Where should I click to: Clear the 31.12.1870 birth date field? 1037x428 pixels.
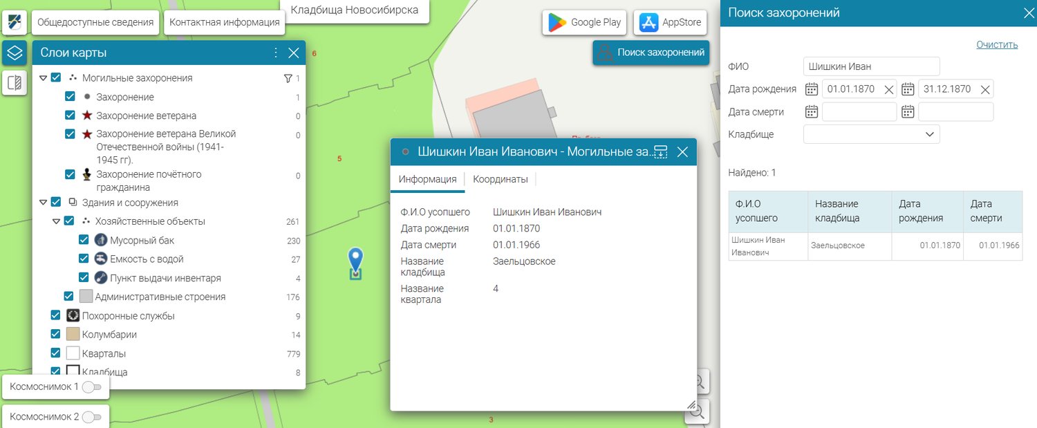[986, 89]
